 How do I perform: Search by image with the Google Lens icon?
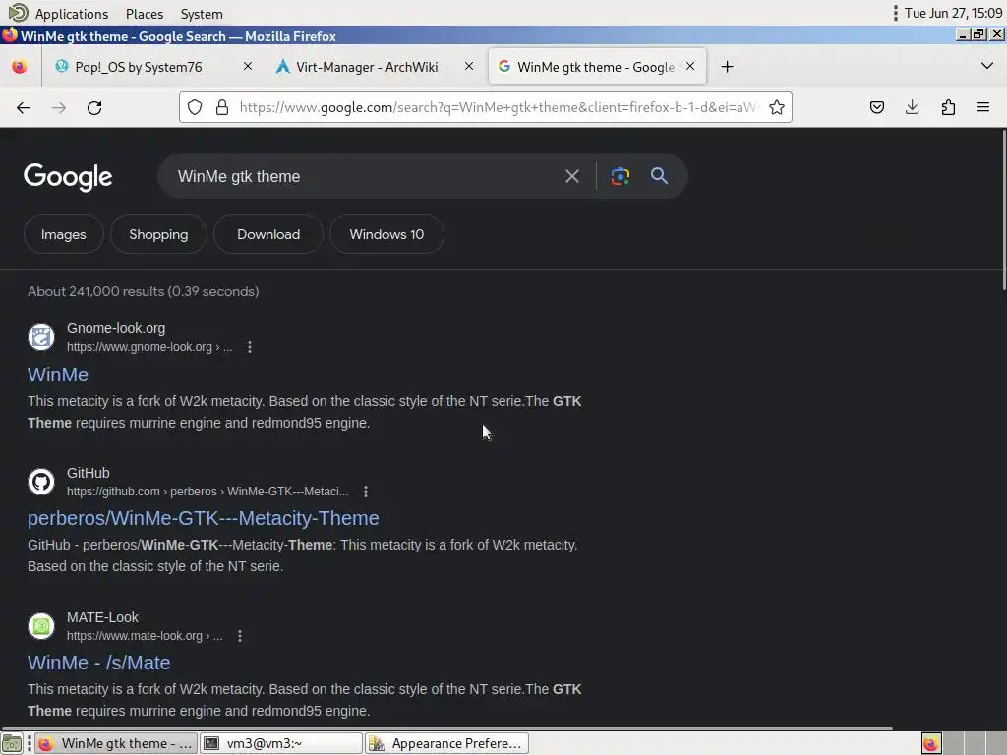[x=620, y=176]
